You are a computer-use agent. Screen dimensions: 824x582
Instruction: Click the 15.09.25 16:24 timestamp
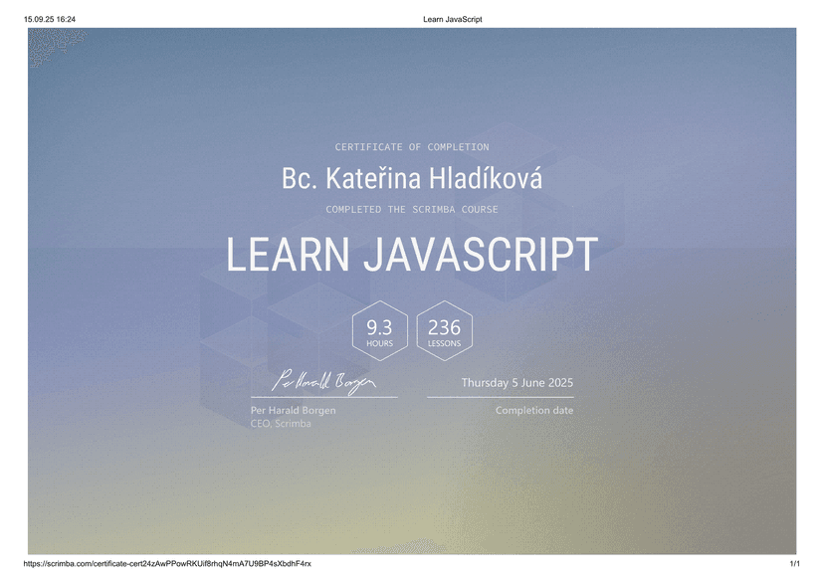tap(48, 17)
